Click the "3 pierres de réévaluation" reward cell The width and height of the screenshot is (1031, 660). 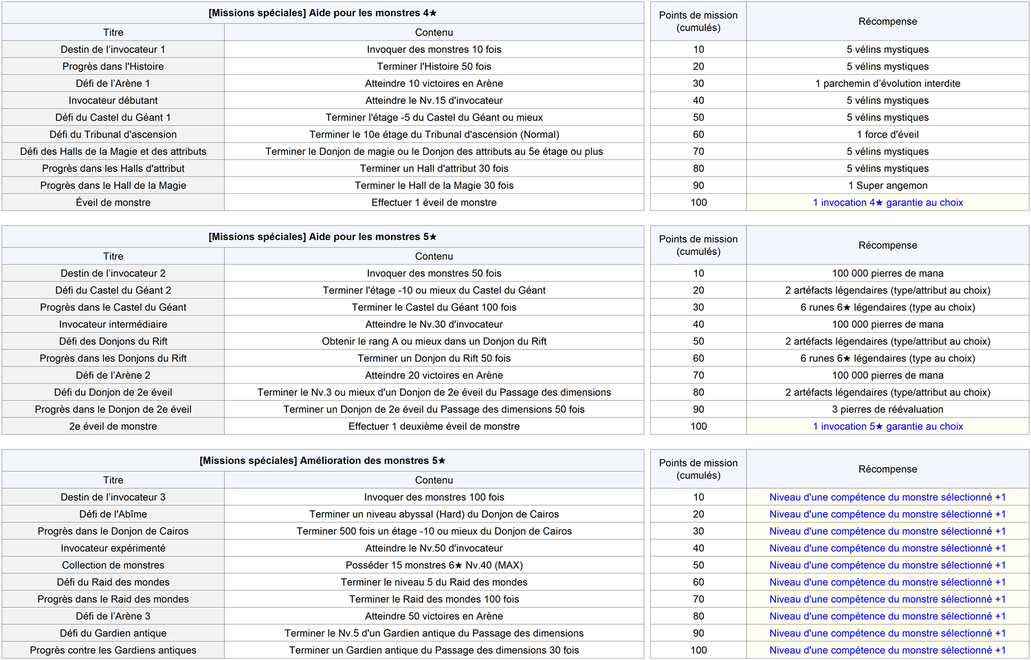[x=887, y=410]
